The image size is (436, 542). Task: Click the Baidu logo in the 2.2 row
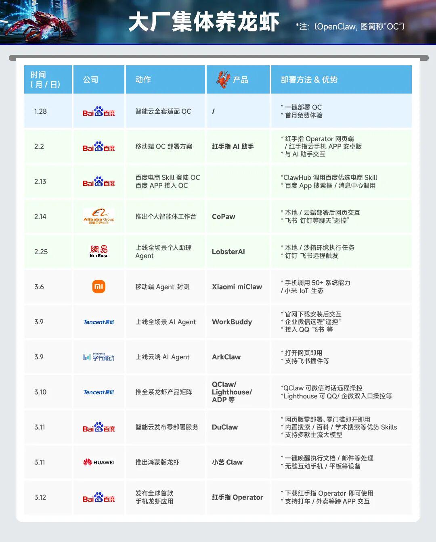[99, 147]
